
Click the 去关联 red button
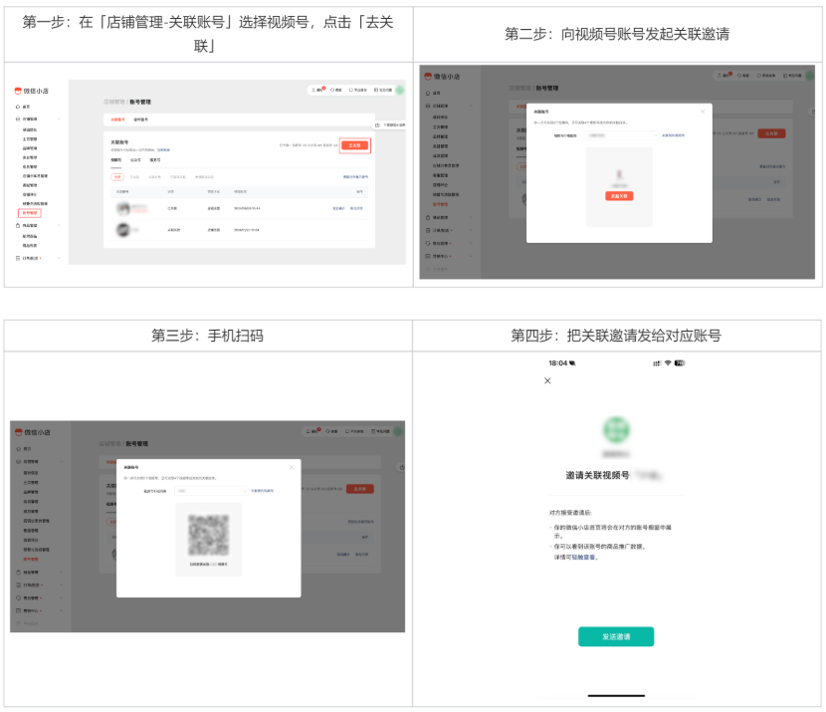pos(354,143)
